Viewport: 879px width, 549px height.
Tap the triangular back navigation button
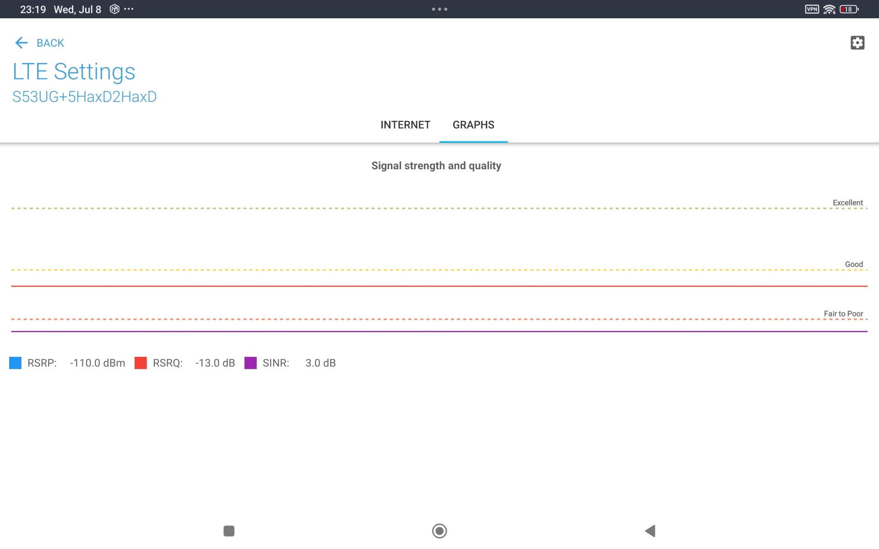(x=650, y=531)
